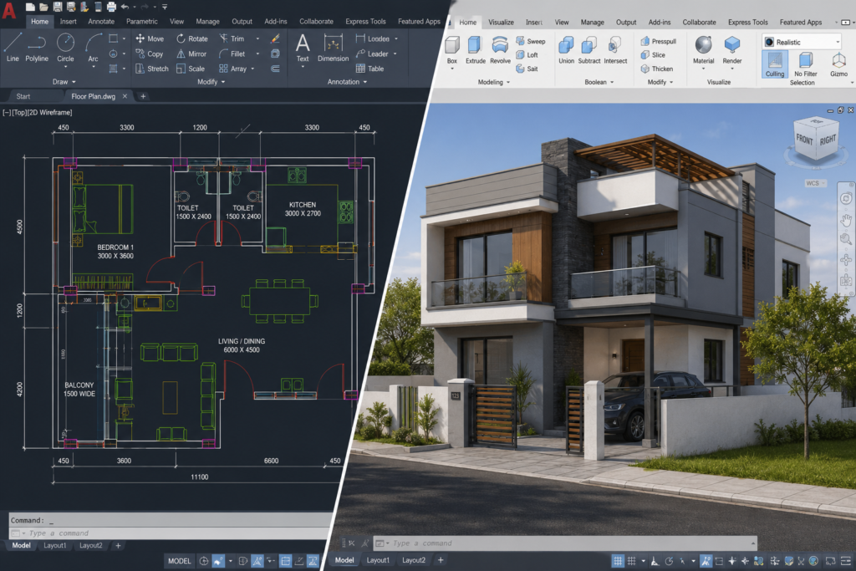The height and width of the screenshot is (571, 856).
Task: Switch to Floor Plan.dwg file tab
Action: [93, 96]
